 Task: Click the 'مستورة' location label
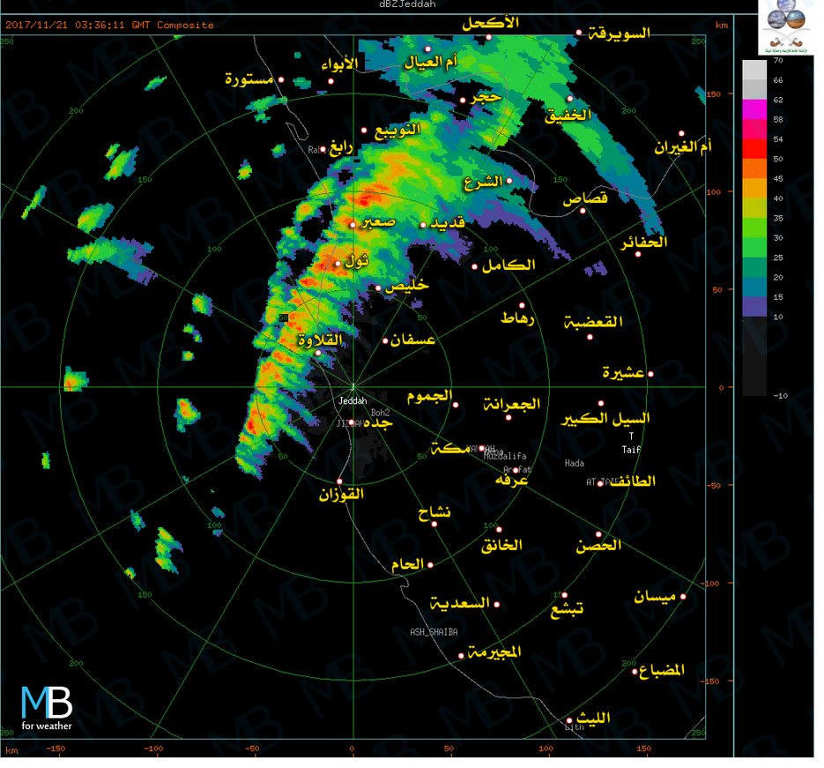(249, 78)
